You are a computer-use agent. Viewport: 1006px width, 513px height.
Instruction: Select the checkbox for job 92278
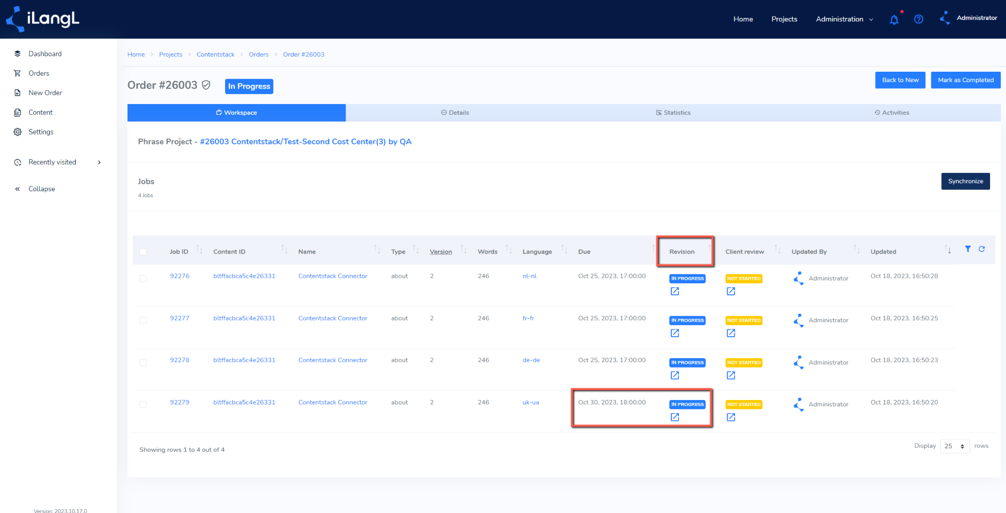(x=143, y=363)
